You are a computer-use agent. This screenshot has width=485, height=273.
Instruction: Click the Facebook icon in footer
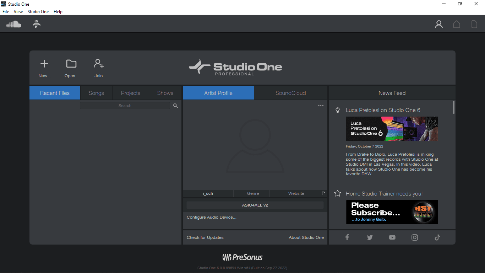click(347, 237)
